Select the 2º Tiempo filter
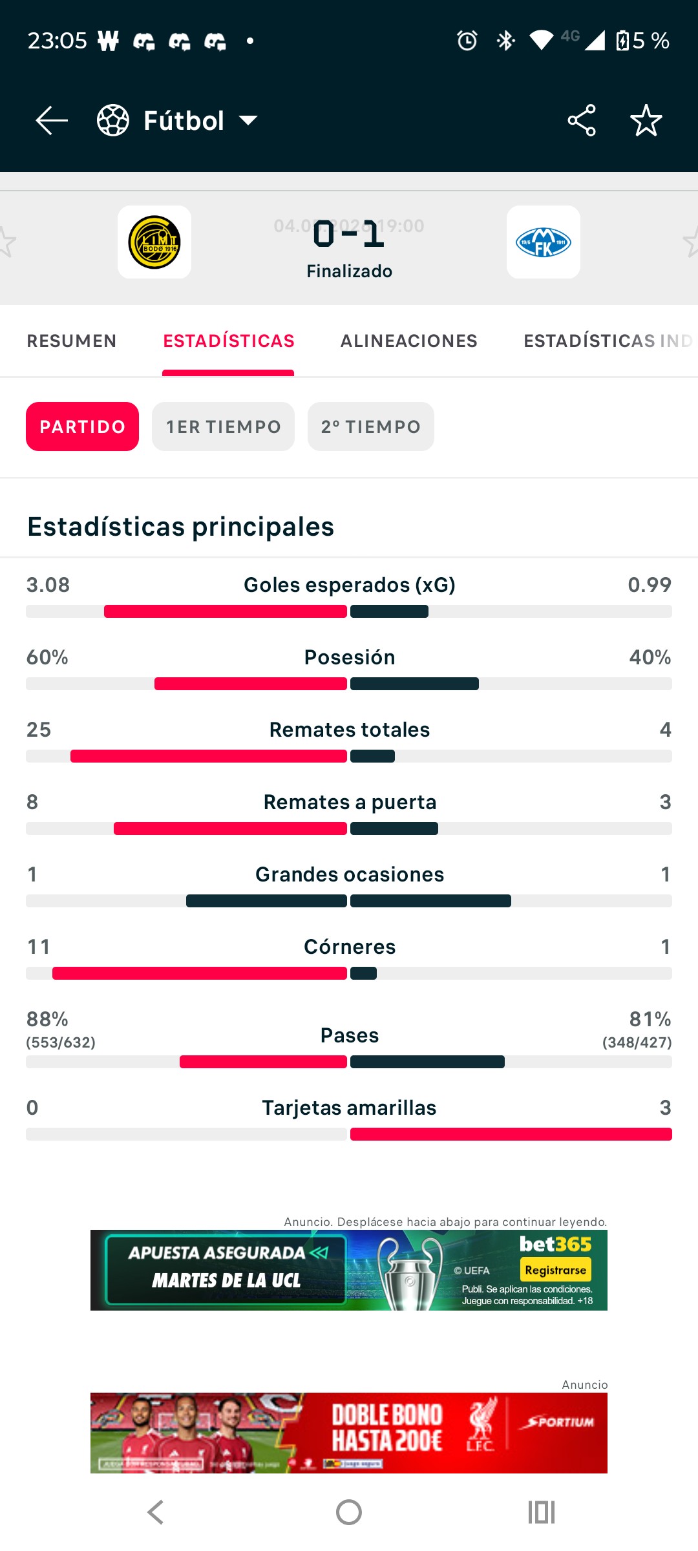Viewport: 698px width, 1551px height. click(371, 427)
